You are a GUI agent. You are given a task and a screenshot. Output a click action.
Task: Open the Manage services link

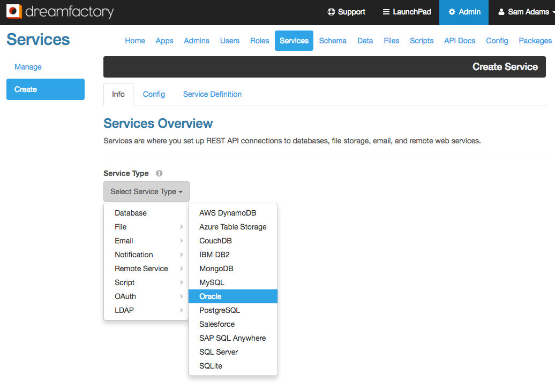[28, 66]
